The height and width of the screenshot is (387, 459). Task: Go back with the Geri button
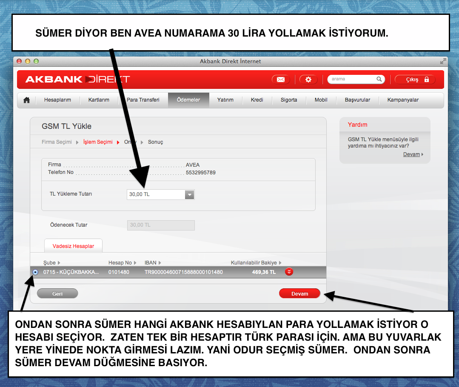point(57,293)
